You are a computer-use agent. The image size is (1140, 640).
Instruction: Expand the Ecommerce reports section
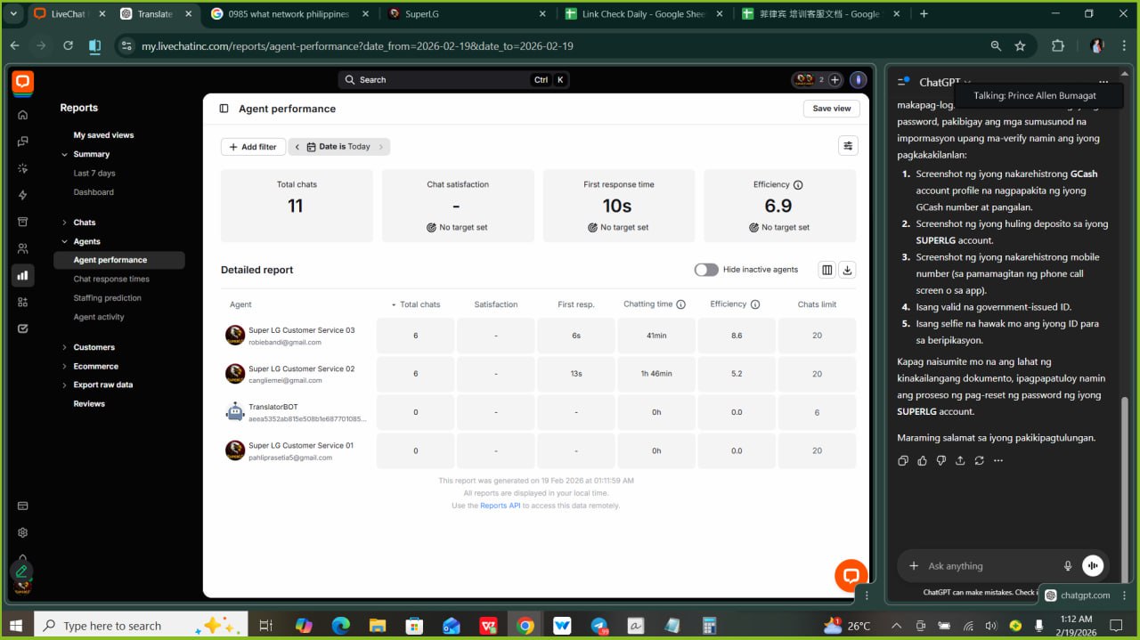(x=64, y=367)
